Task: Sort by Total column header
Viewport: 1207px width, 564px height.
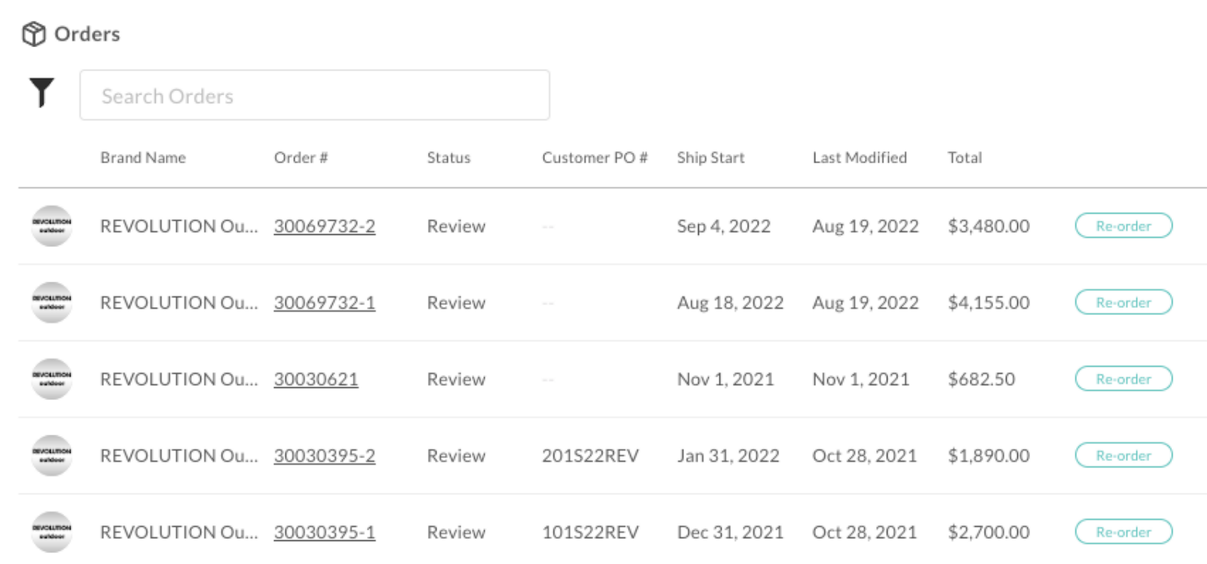Action: coord(965,157)
